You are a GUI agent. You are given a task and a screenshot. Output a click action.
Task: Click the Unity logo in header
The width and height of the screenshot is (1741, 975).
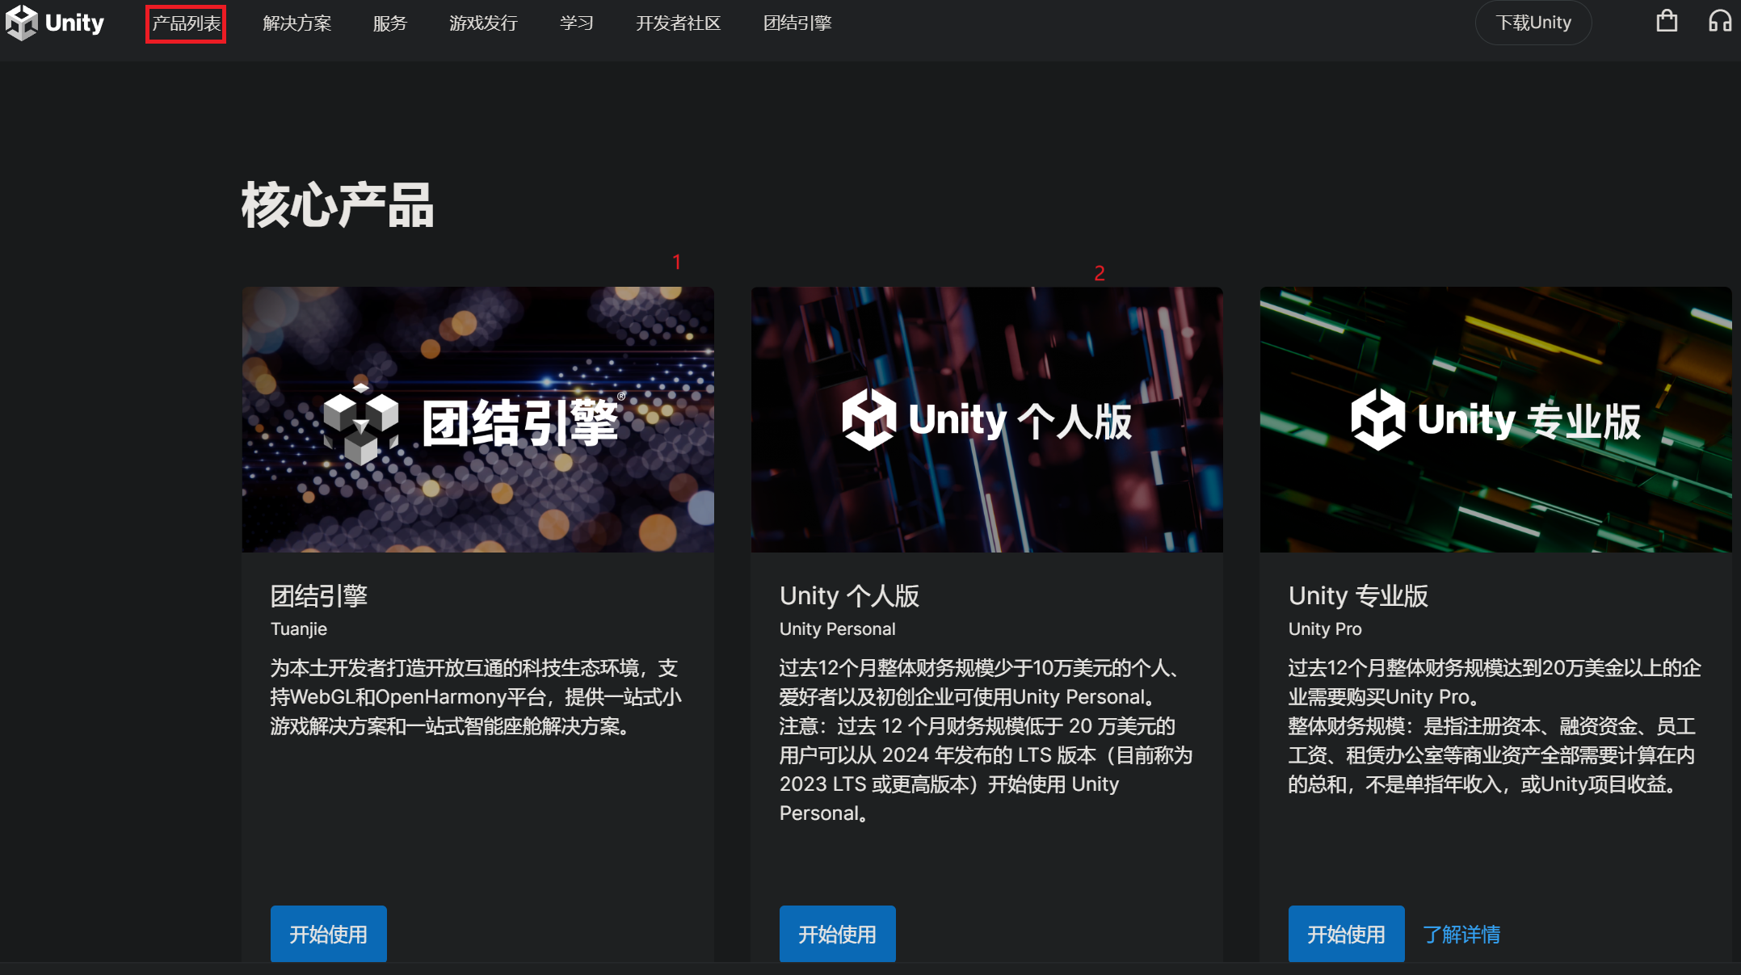tap(55, 23)
